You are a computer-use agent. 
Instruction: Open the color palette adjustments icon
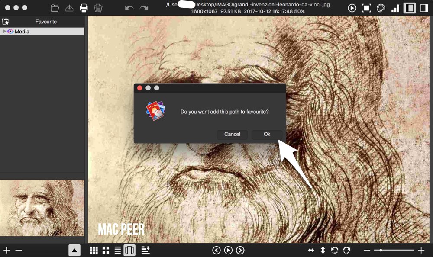[381, 8]
